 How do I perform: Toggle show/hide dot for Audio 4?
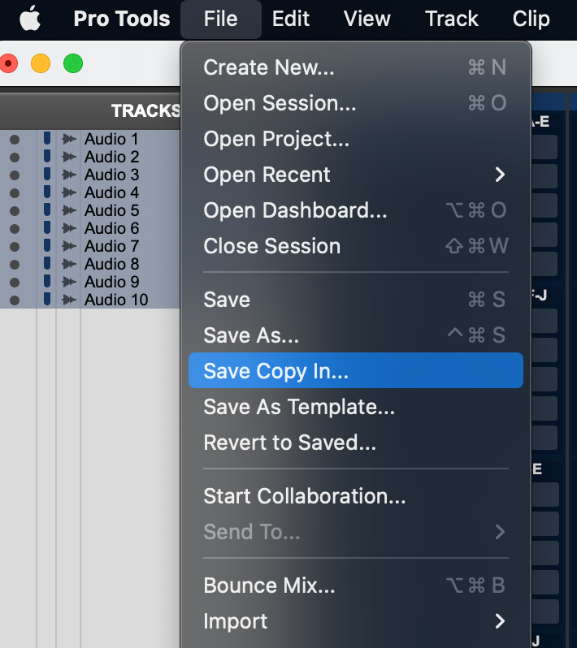pos(15,193)
